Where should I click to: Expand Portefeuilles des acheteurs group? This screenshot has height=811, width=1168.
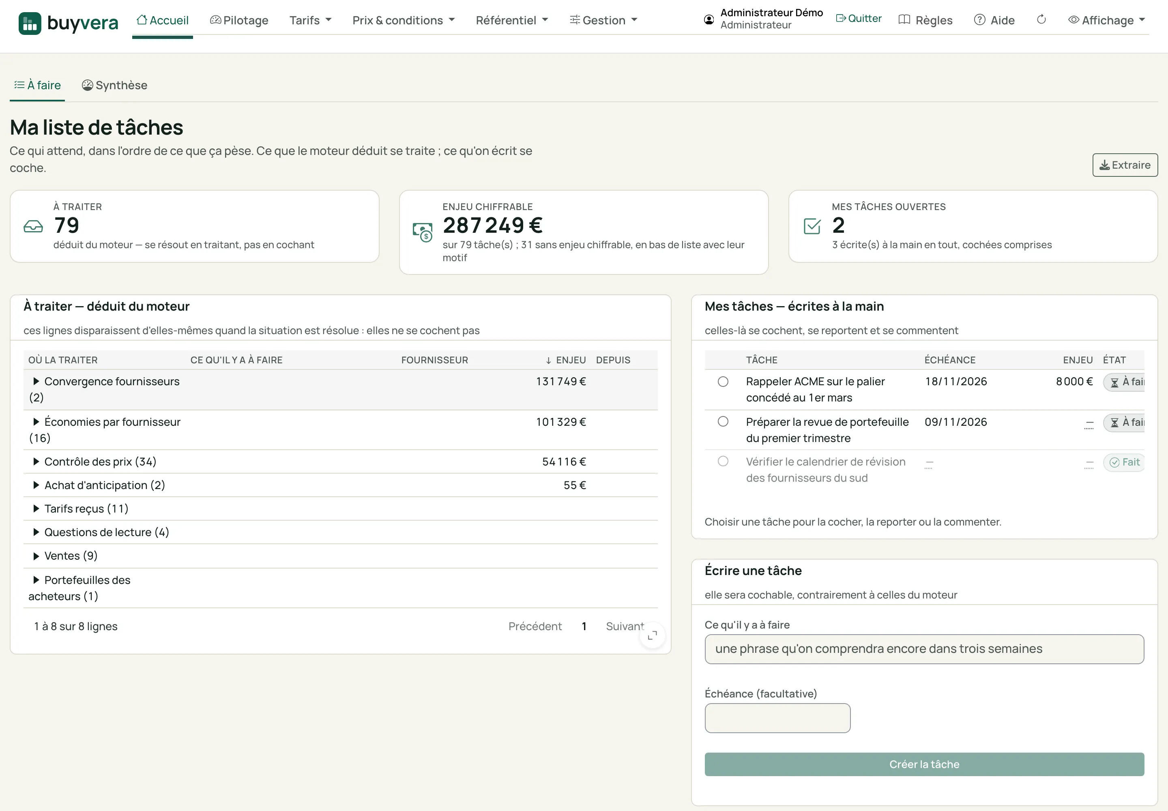pyautogui.click(x=36, y=580)
